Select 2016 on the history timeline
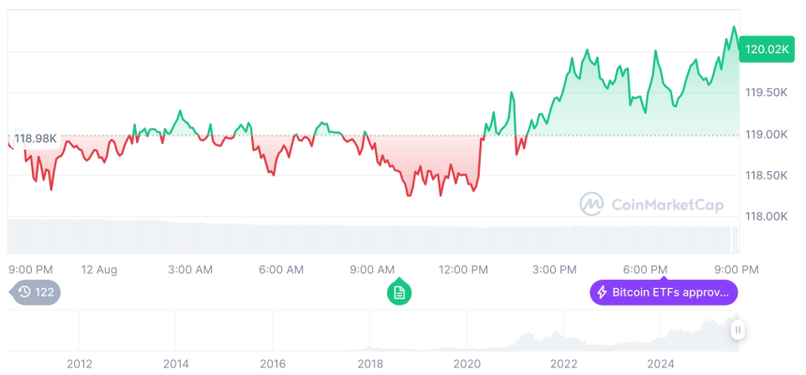The height and width of the screenshot is (375, 806). [x=273, y=363]
